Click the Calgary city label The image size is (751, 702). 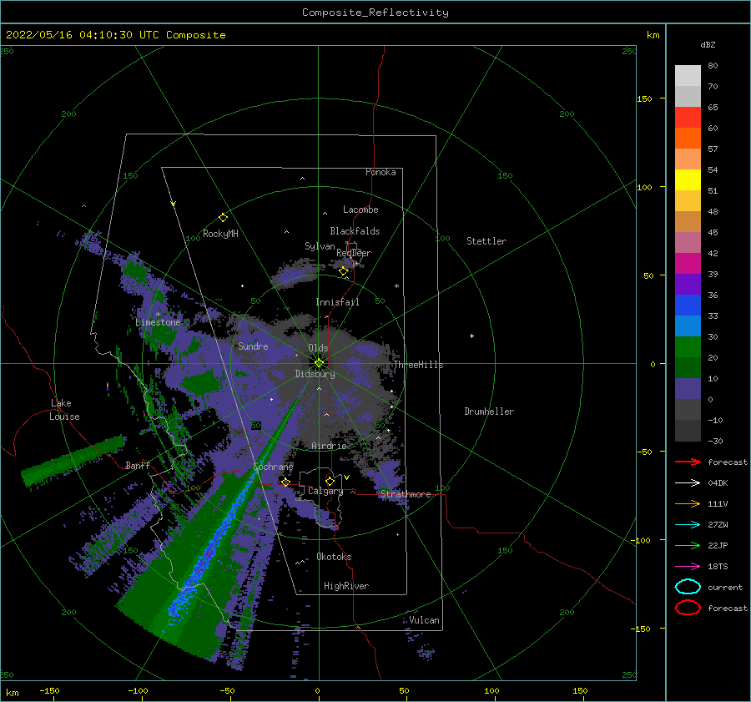click(x=325, y=491)
